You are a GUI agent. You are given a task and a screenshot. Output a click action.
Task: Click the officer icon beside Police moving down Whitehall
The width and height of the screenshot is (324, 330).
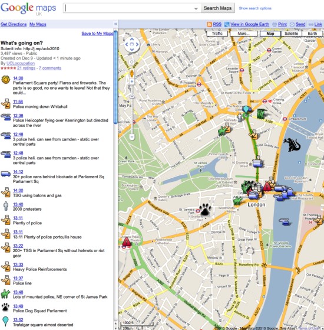point(6,103)
